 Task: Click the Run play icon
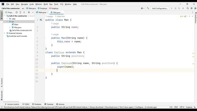(172, 8)
